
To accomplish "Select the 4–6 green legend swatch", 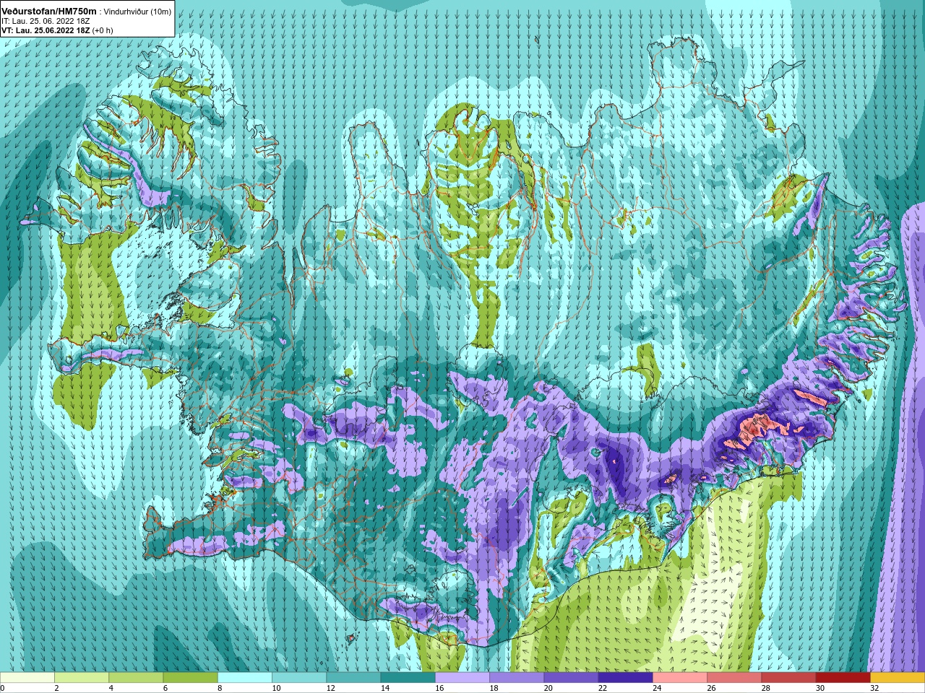I will (136, 678).
